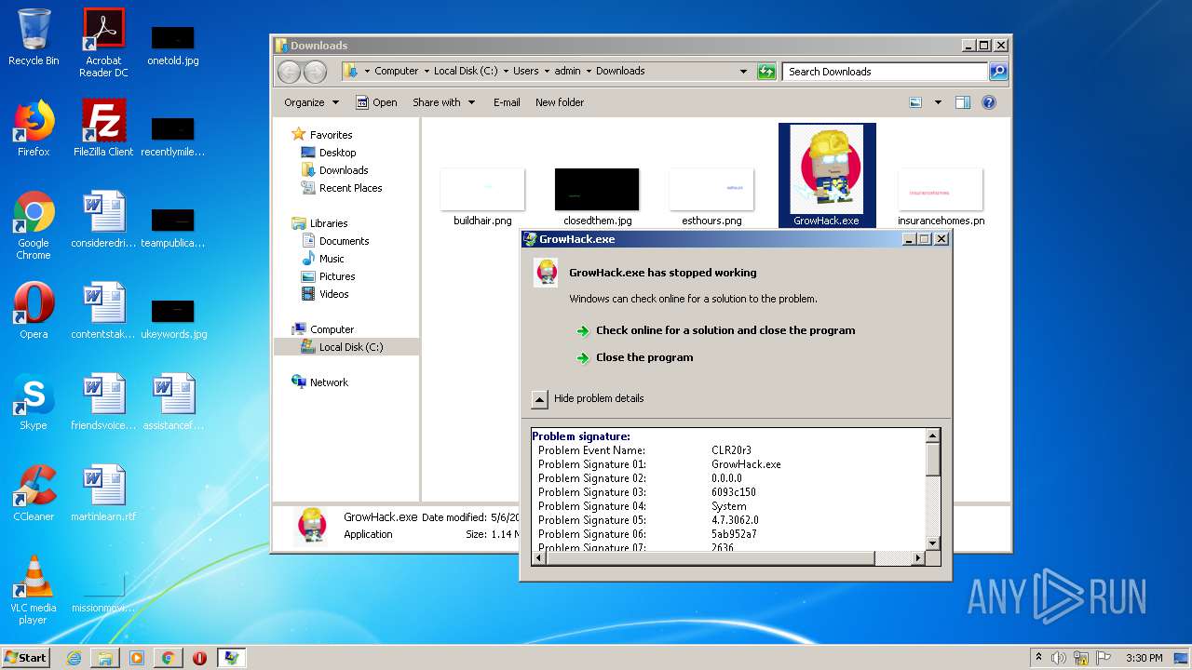This screenshot has width=1192, height=670.
Task: Expand the address bar history dropdown
Action: [743, 72]
